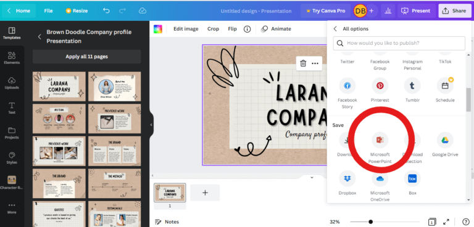The image size is (474, 227).
Task: Open the rainbow color picker swatch
Action: point(158,29)
